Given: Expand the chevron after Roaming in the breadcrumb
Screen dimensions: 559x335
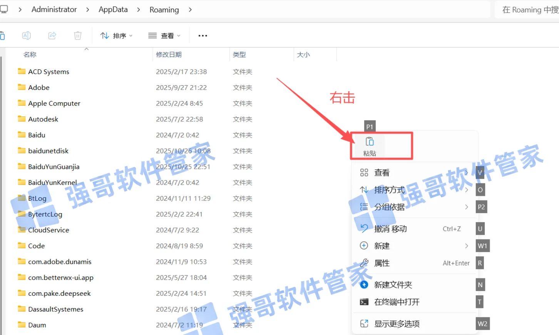Looking at the screenshot, I should (190, 10).
